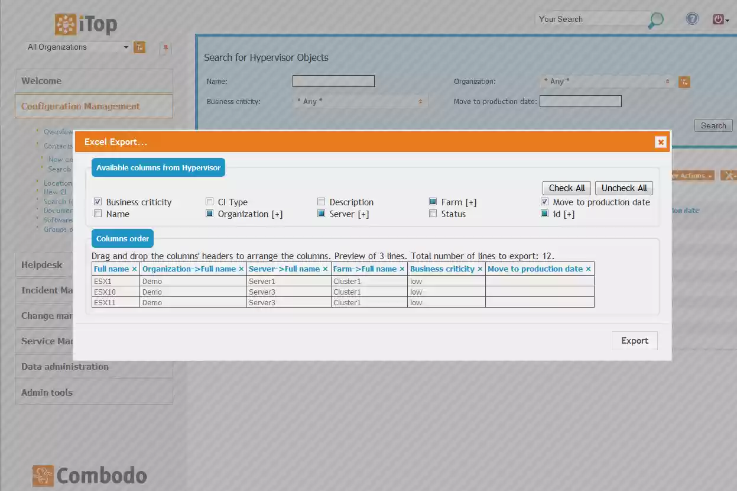Open the Data administration sidebar section
Viewport: 737px width, 491px height.
tap(65, 366)
